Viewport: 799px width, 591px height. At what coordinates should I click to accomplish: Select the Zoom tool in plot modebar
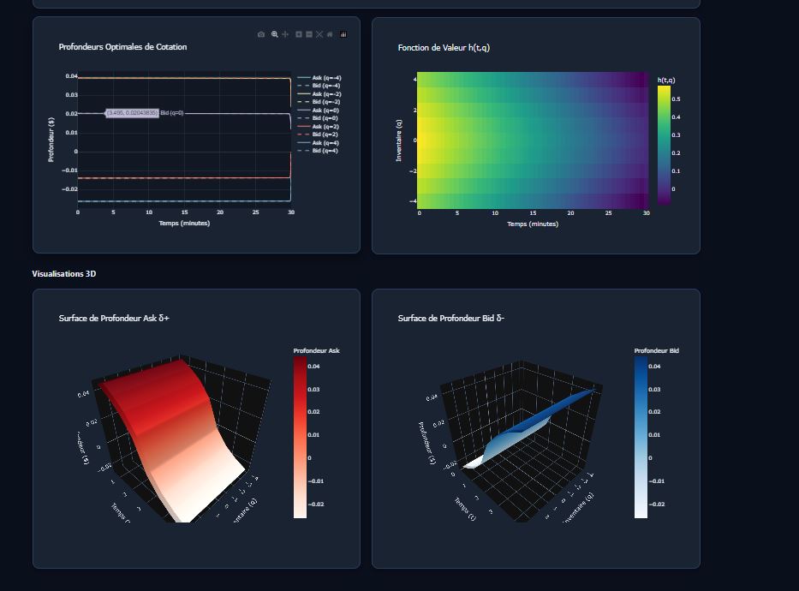(x=275, y=34)
